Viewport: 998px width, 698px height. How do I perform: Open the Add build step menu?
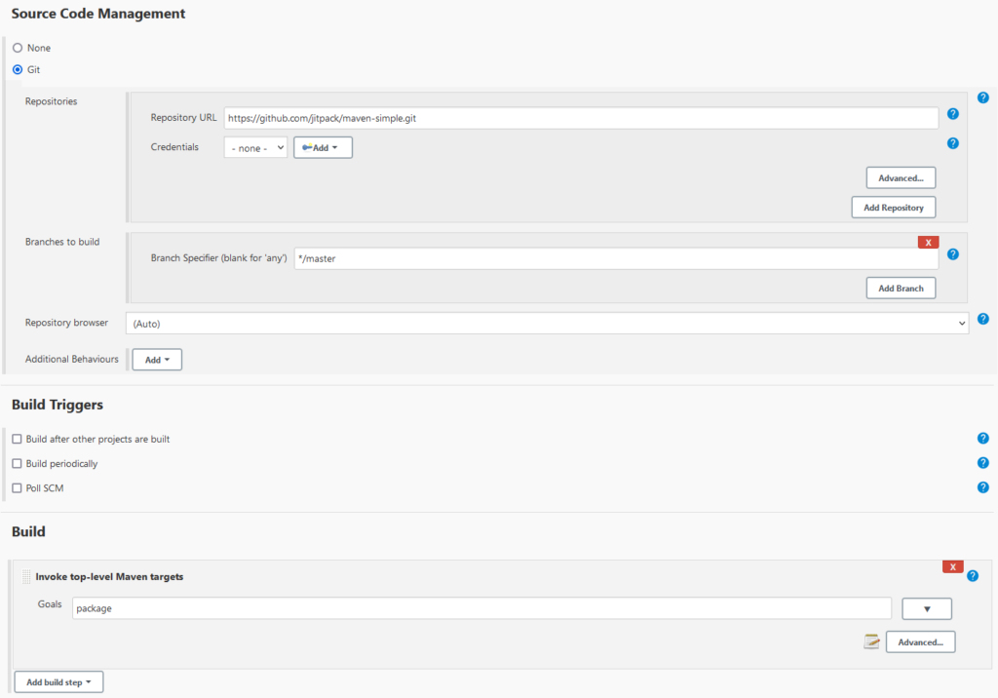[x=58, y=682]
